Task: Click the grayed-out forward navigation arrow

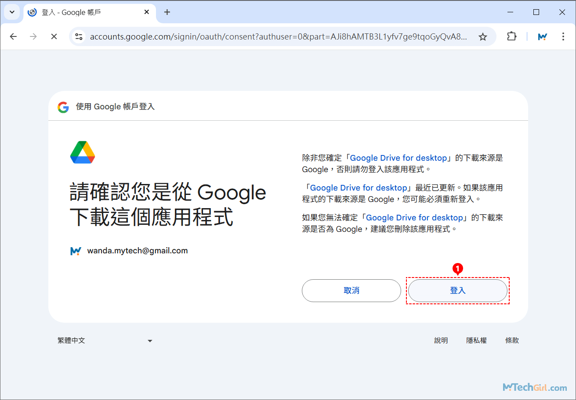Action: (33, 36)
